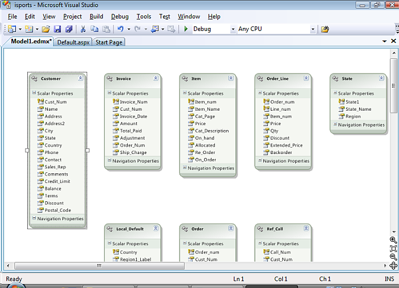Click the diagram zoom in magnifier
Screen dimensions: 399x288
tap(393, 240)
